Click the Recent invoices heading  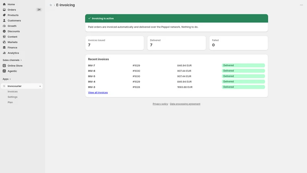click(98, 59)
